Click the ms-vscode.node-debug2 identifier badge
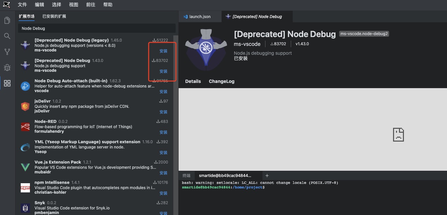 [x=364, y=34]
